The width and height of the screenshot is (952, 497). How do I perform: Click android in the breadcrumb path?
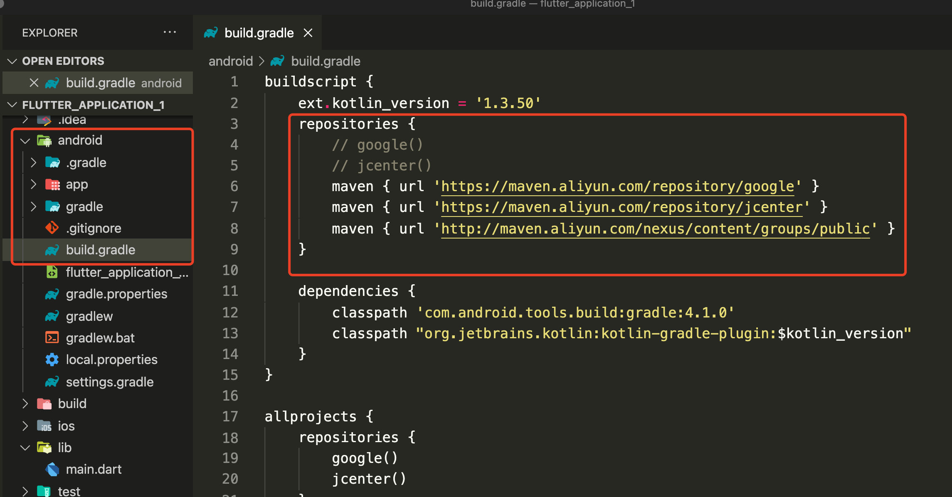pos(230,61)
